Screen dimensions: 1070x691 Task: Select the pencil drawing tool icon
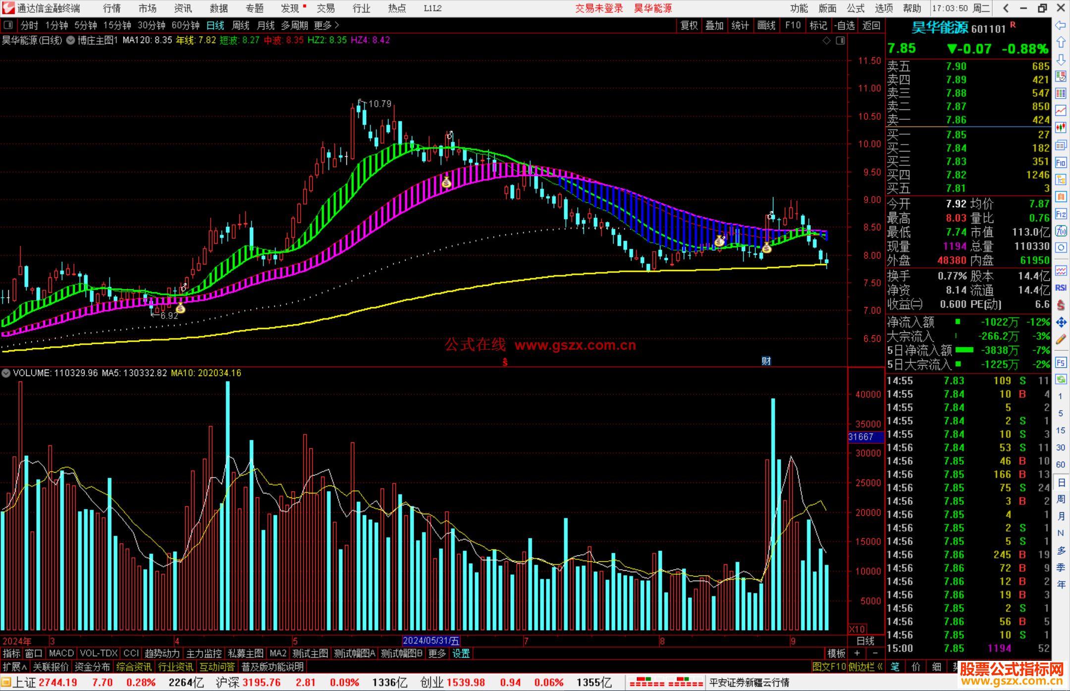click(x=1061, y=339)
